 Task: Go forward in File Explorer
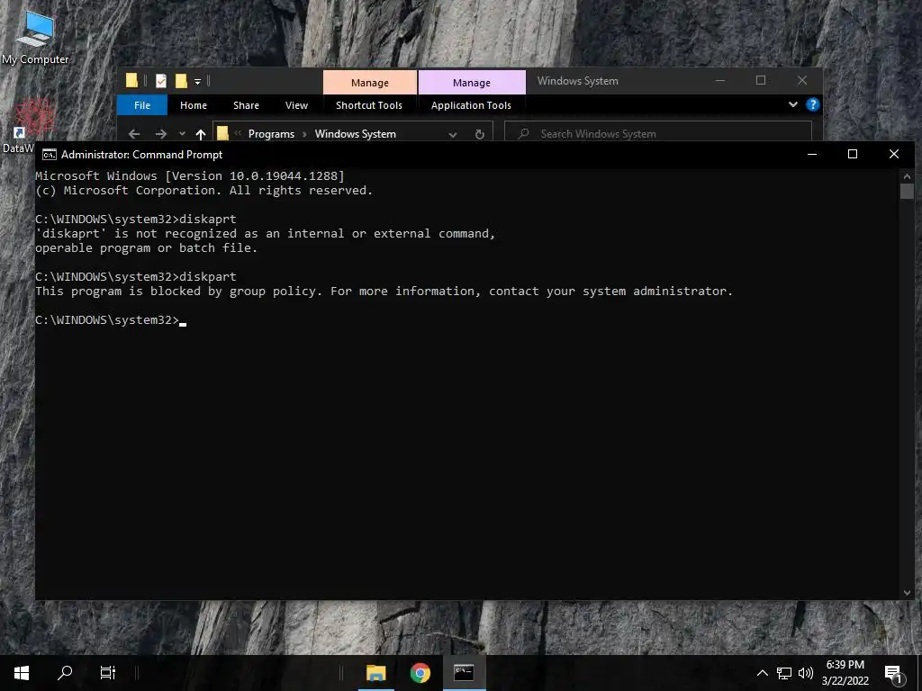pos(160,134)
